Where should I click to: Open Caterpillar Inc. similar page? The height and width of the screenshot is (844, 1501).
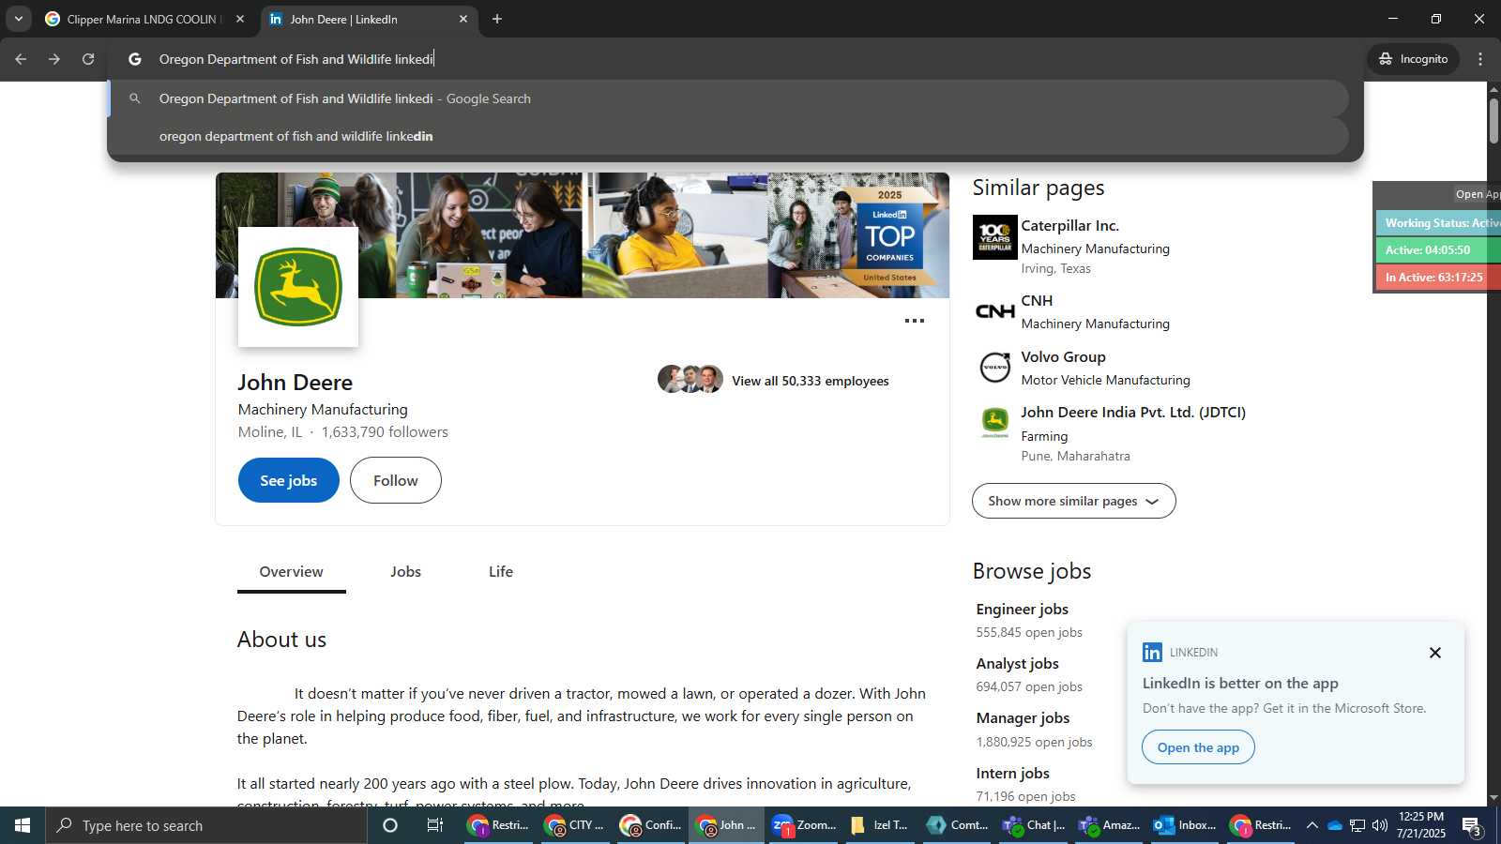1070,226
